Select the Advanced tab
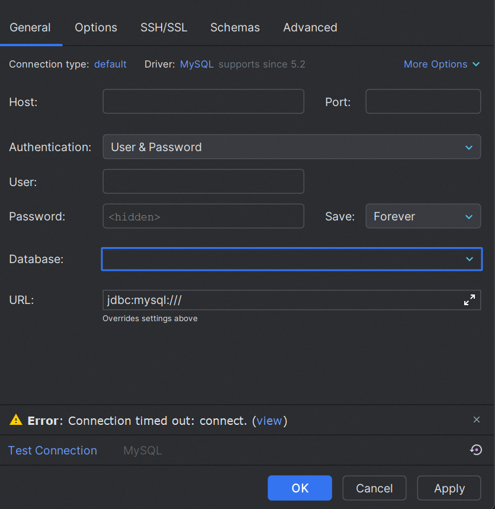The width and height of the screenshot is (495, 509). click(310, 27)
